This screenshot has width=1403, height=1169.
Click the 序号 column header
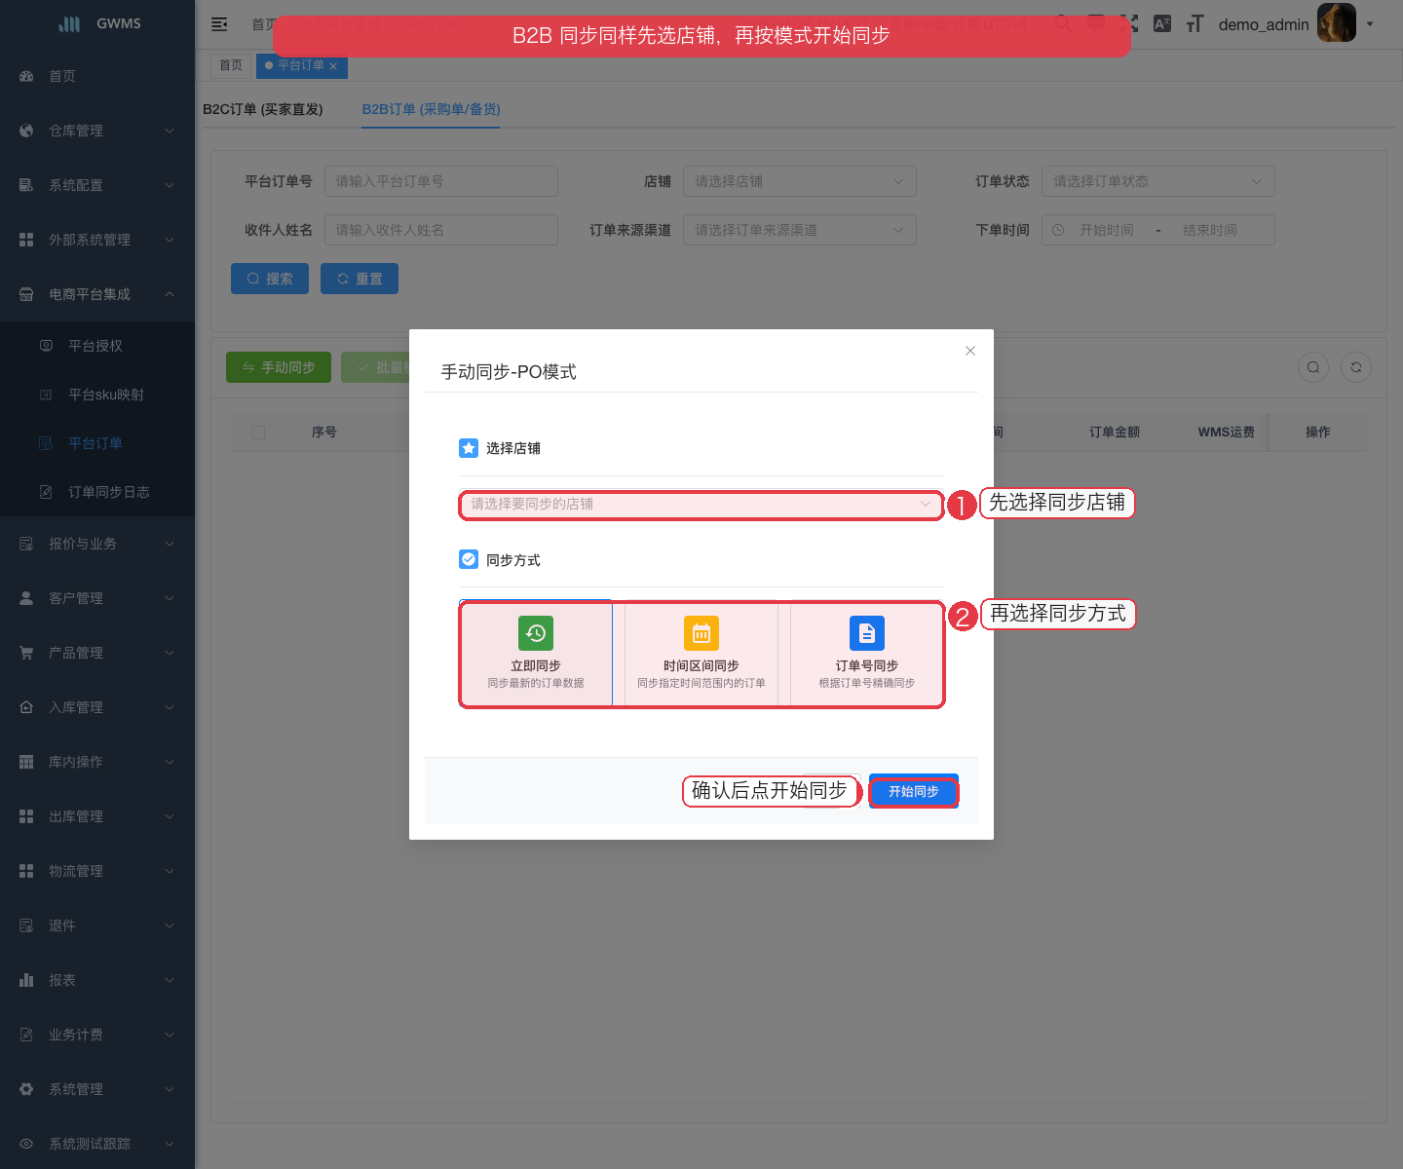pos(324,433)
